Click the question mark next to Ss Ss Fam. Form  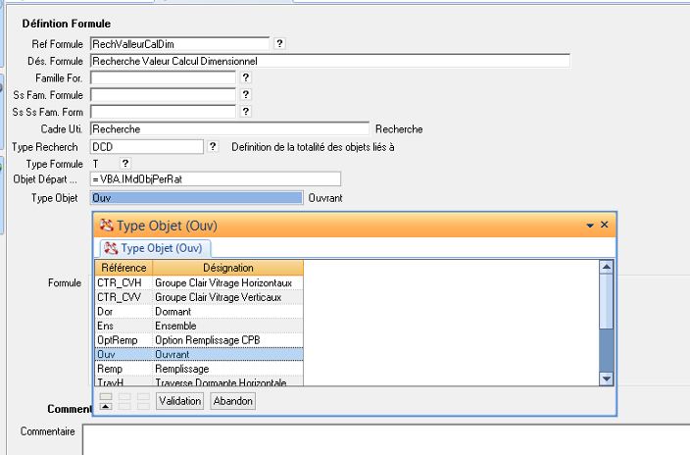pos(246,112)
